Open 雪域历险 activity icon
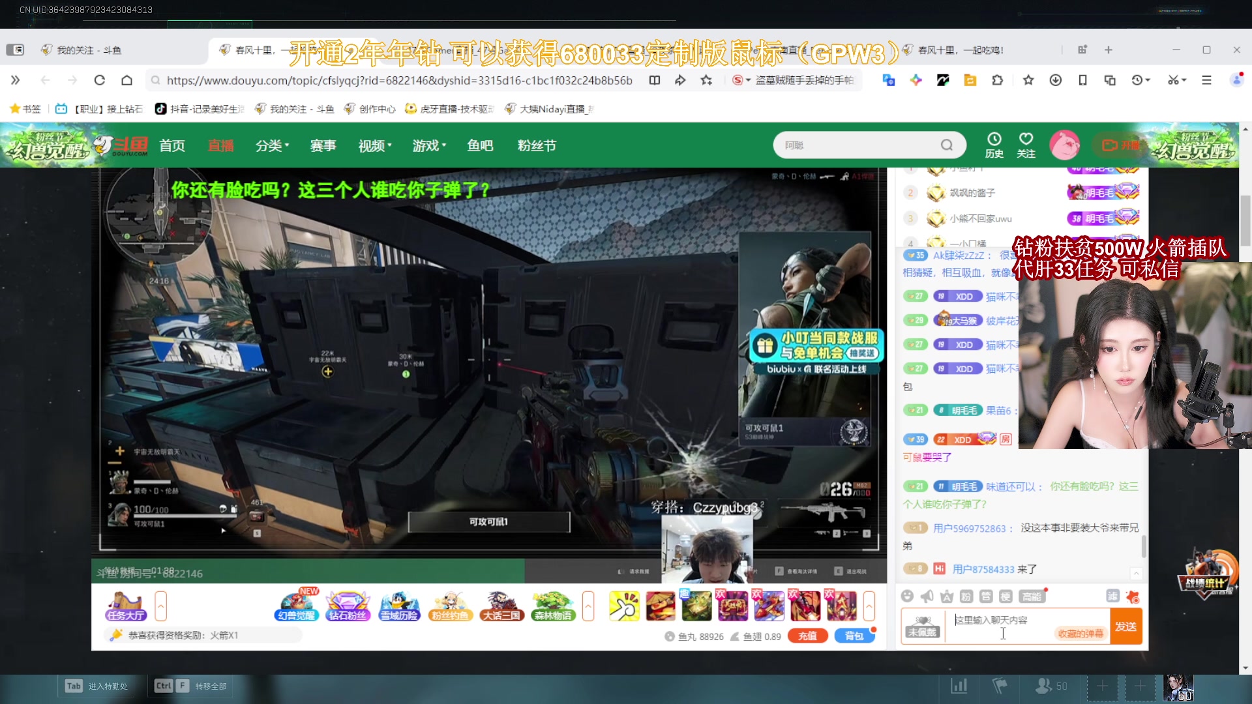 [399, 606]
